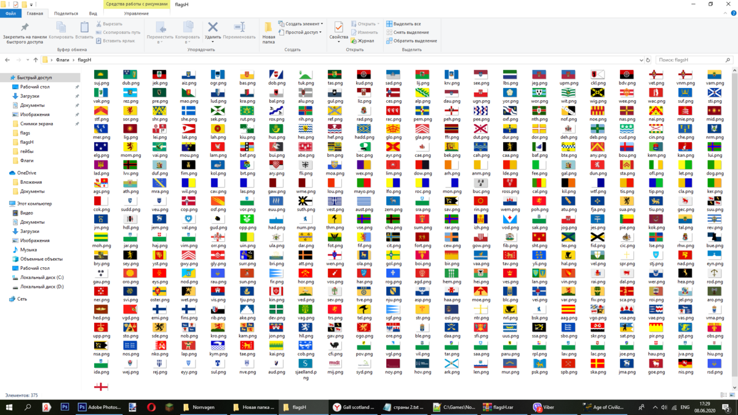The height and width of the screenshot is (415, 738).
Task: Open Opera from the taskbar
Action: [x=151, y=407]
